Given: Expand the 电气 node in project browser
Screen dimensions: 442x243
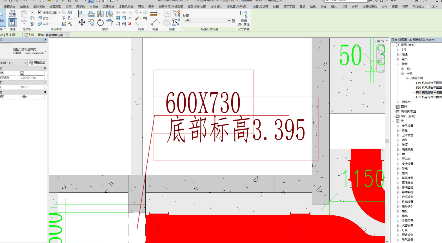Looking at the screenshot, I should point(398,59).
